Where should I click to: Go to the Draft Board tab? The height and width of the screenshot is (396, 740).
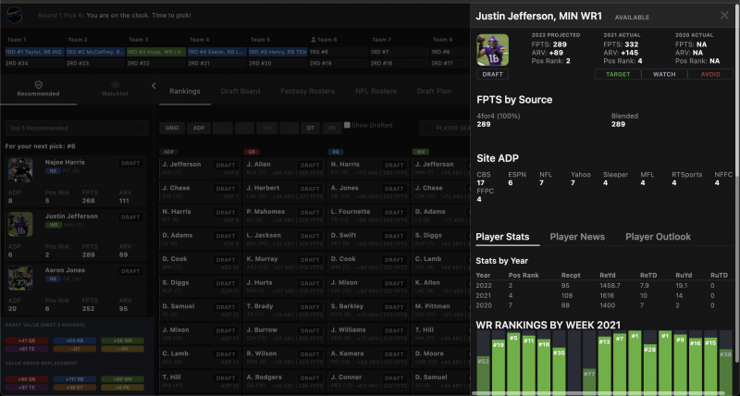[x=239, y=92]
